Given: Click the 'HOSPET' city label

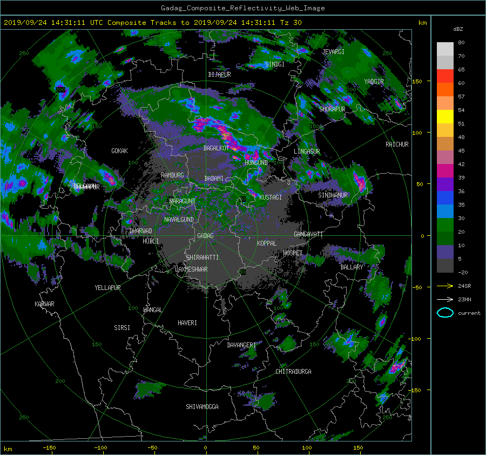Looking at the screenshot, I should pyautogui.click(x=293, y=253).
